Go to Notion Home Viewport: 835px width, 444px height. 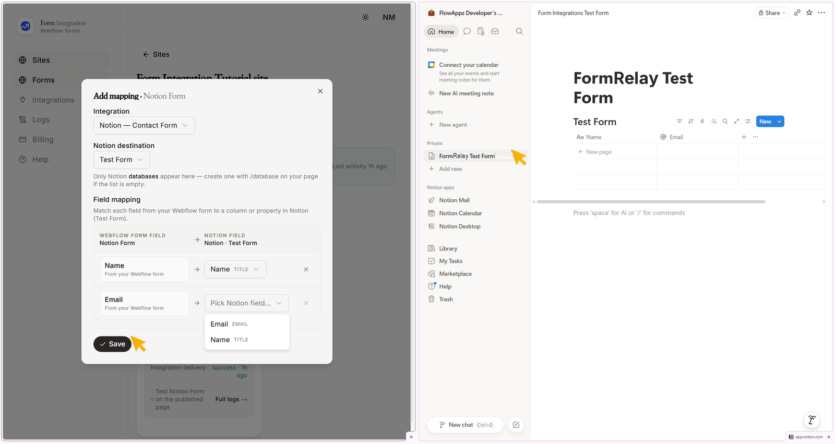(x=441, y=31)
